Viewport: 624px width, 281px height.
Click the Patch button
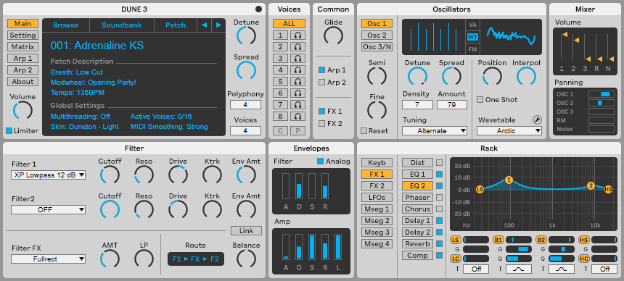tap(176, 25)
